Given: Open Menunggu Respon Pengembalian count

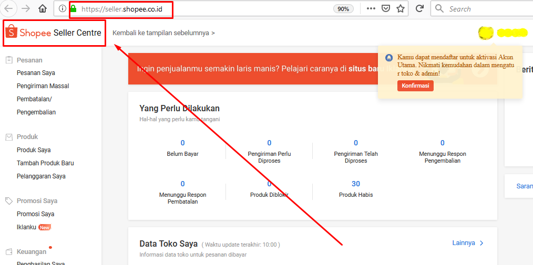Looking at the screenshot, I should click(x=443, y=151).
